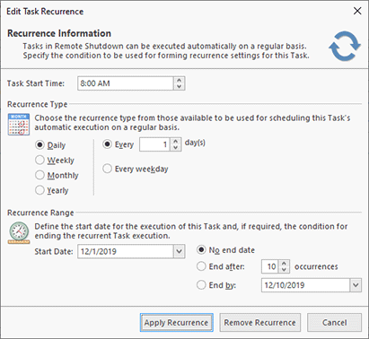Open the Start Date dropdown calendar
This screenshot has height=339, width=369.
[179, 251]
